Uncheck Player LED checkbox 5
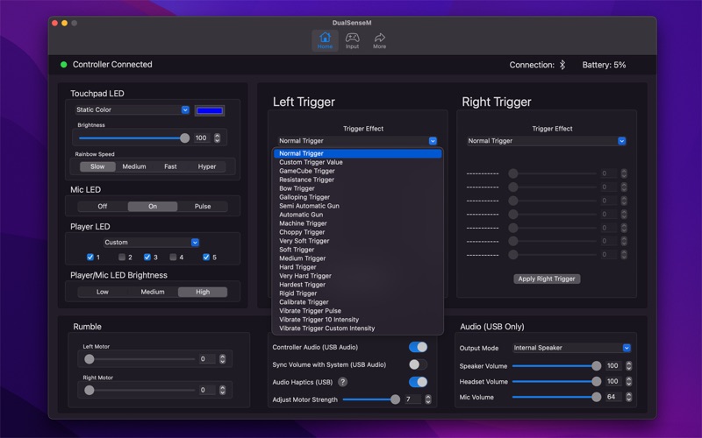The width and height of the screenshot is (702, 438). click(x=206, y=257)
